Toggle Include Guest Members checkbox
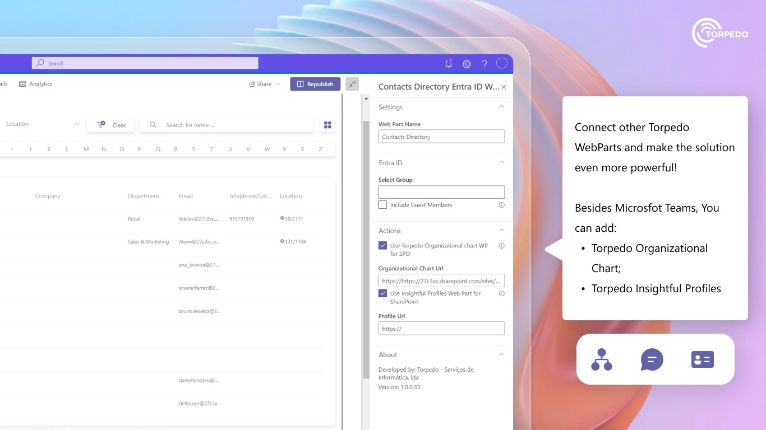The height and width of the screenshot is (430, 766). point(382,205)
